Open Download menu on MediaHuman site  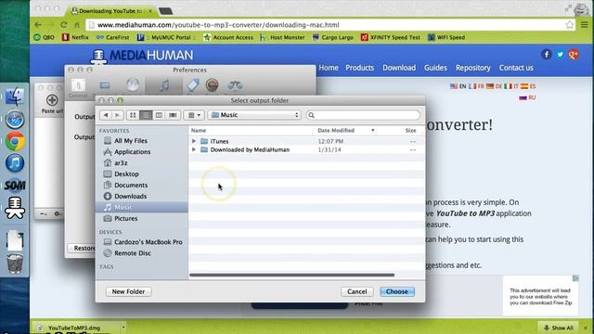[399, 68]
